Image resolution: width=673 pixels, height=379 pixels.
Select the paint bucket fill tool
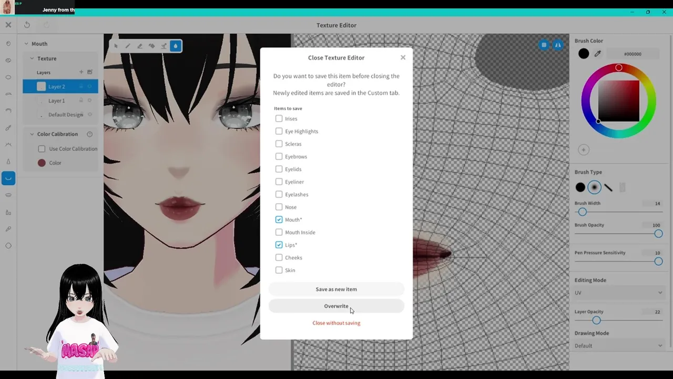click(152, 46)
